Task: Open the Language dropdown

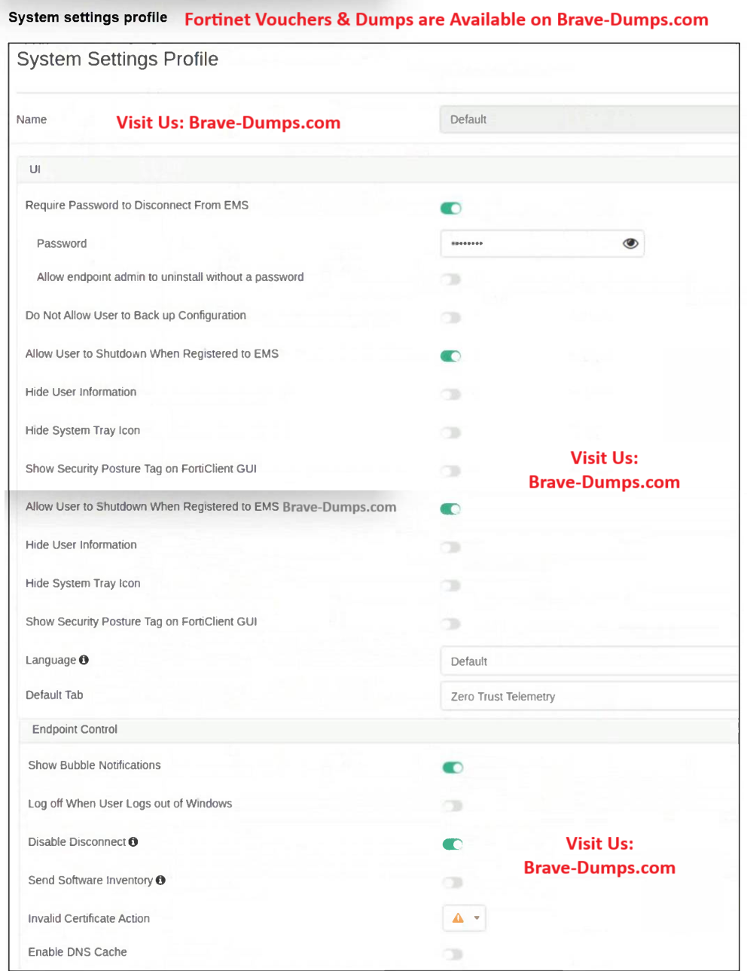Action: pyautogui.click(x=587, y=661)
